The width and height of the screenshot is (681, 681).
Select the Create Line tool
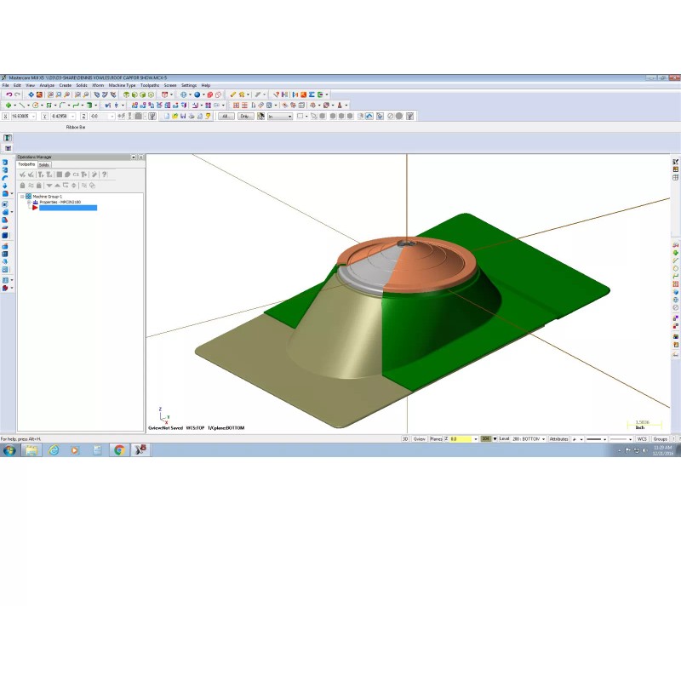[22, 105]
